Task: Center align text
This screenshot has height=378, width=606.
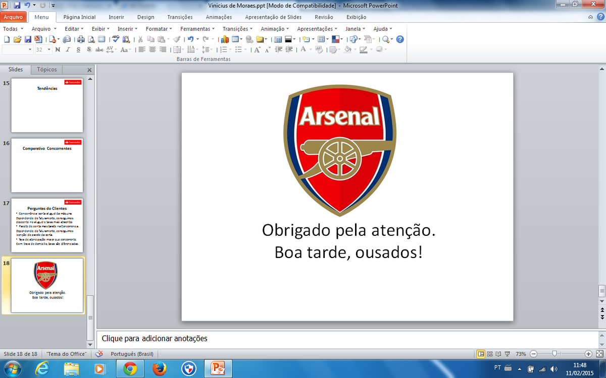Action: tap(152, 49)
